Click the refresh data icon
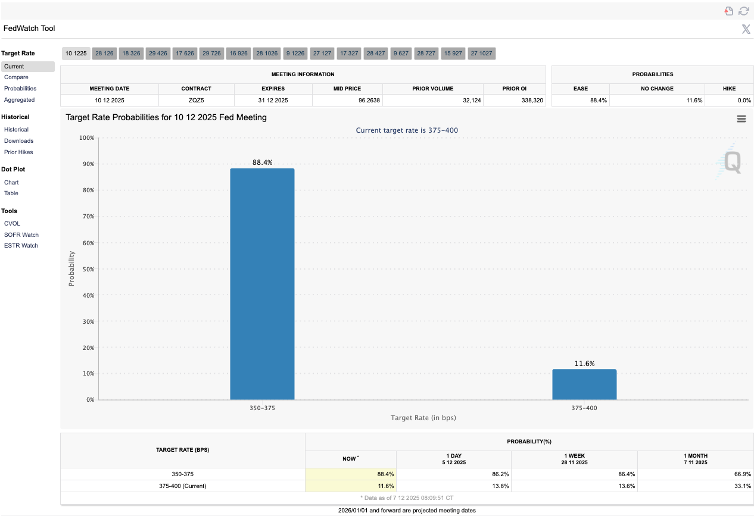This screenshot has width=754, height=516. click(x=743, y=11)
